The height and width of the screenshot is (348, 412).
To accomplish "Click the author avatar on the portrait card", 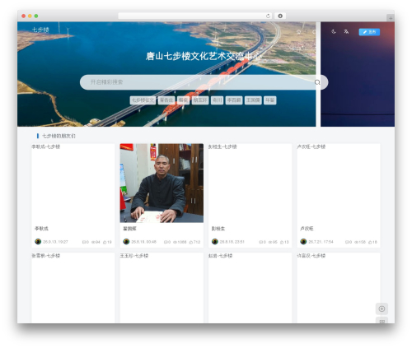I will (126, 242).
